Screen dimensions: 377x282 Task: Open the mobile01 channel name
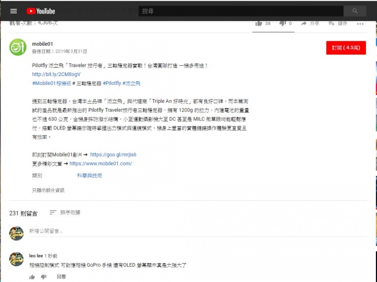[x=42, y=44]
